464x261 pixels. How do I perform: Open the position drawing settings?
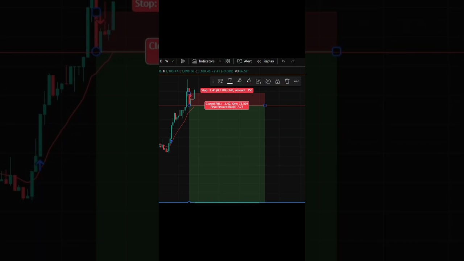point(268,81)
